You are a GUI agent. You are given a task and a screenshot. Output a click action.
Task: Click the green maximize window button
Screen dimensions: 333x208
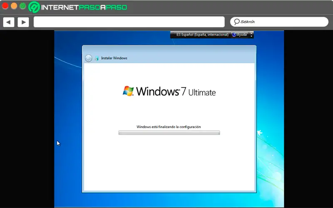tap(23, 6)
